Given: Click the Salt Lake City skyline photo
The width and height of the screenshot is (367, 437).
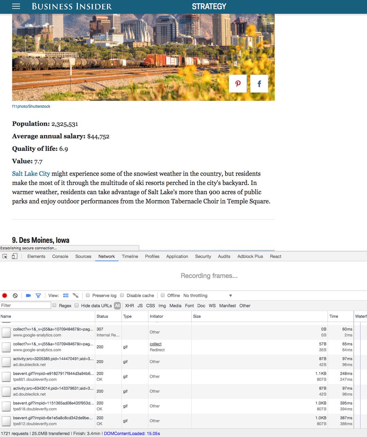Looking at the screenshot, I should pyautogui.click(x=143, y=57).
